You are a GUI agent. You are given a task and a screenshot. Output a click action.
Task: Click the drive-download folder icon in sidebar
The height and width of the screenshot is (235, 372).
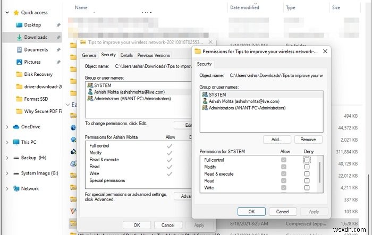tap(19, 86)
